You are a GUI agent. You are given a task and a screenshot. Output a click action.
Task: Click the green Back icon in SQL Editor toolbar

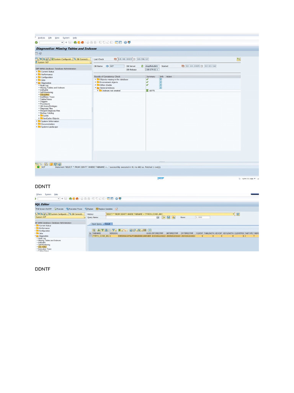70,198
